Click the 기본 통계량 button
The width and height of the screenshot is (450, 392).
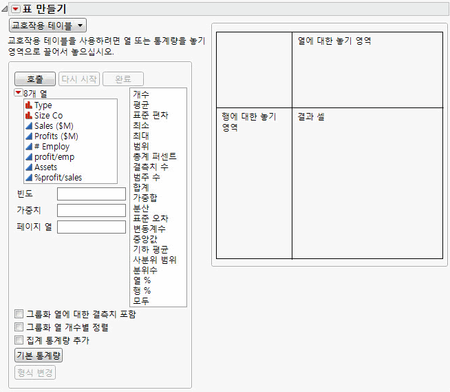click(39, 355)
